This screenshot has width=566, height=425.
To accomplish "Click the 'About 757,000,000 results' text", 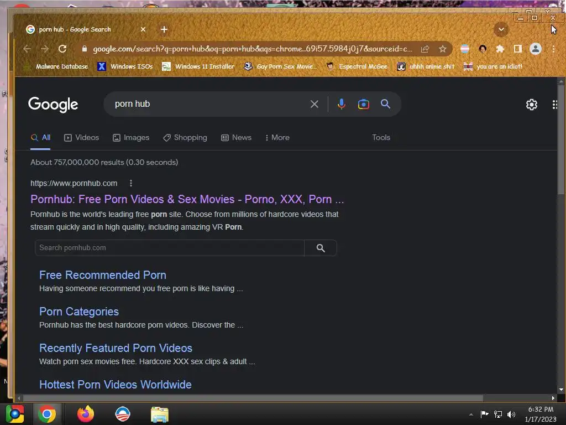I will [104, 162].
